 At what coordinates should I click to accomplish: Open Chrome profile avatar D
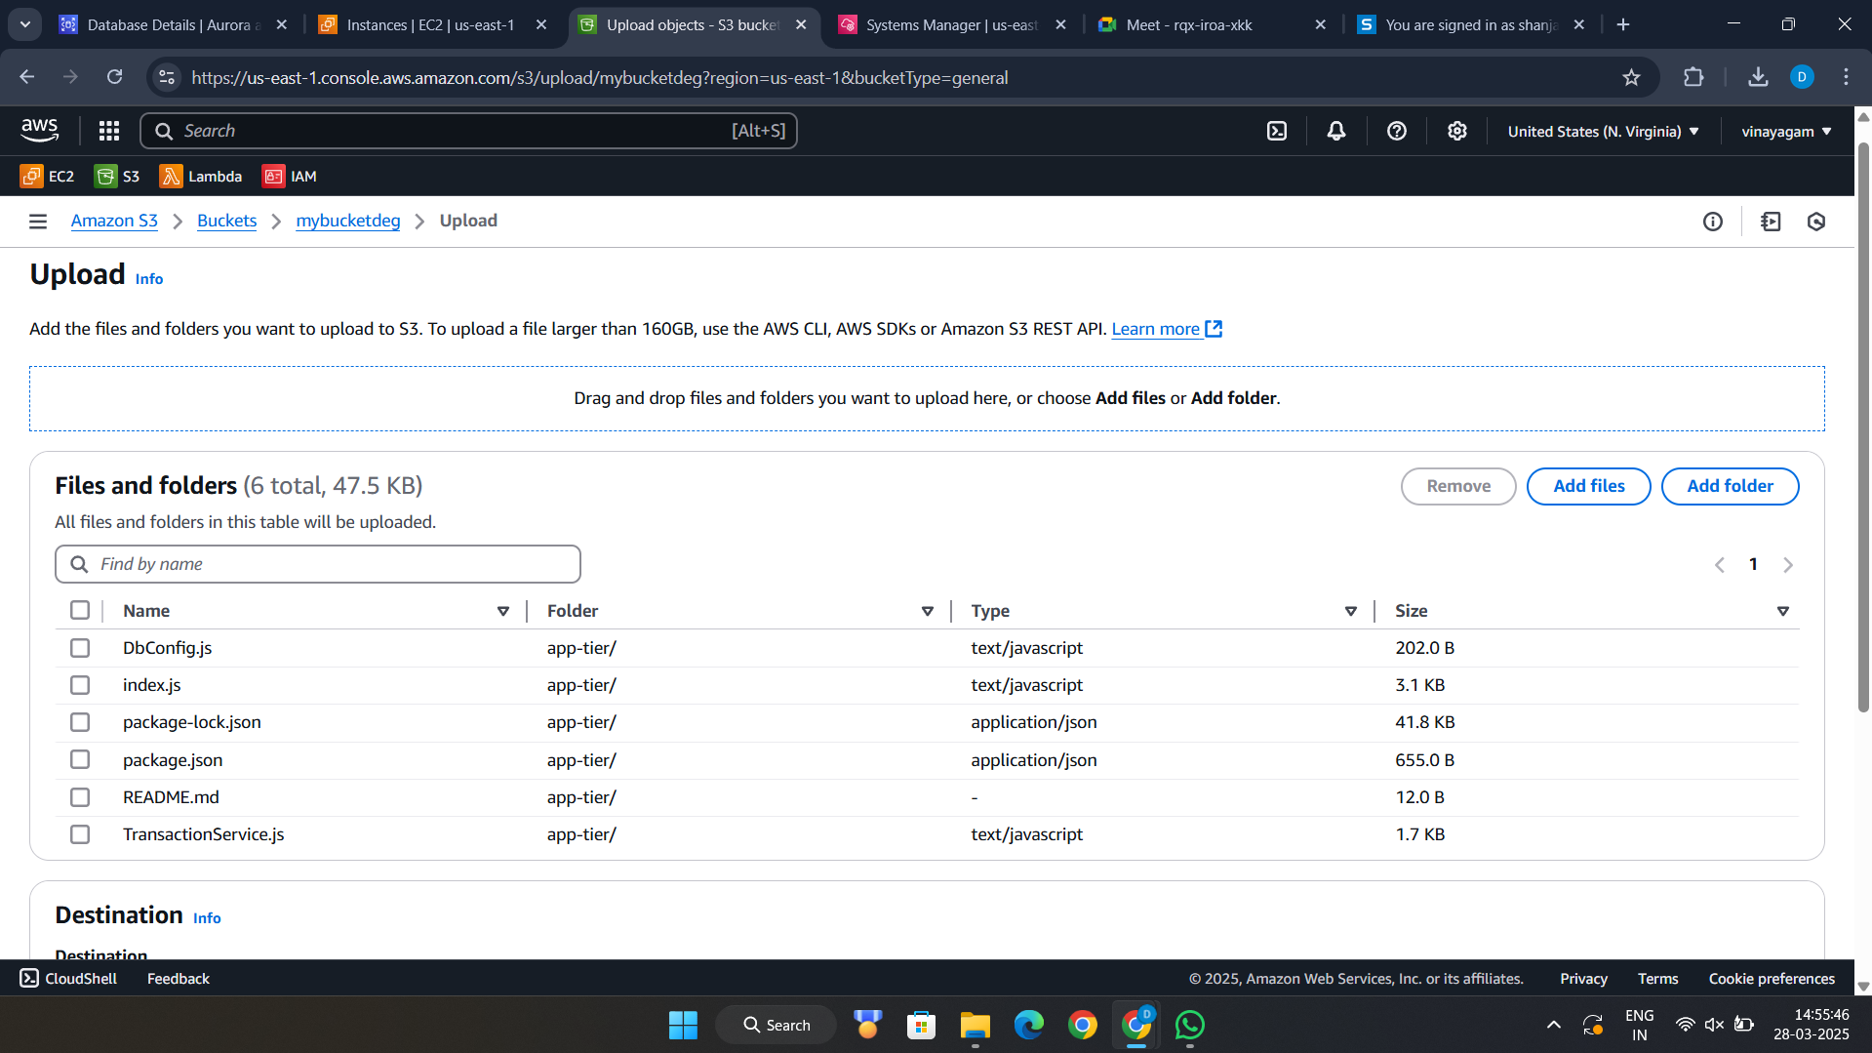[x=1802, y=77]
